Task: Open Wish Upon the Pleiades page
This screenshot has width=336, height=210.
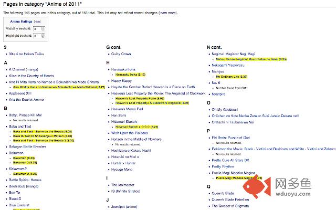Action: pyautogui.click(x=130, y=133)
